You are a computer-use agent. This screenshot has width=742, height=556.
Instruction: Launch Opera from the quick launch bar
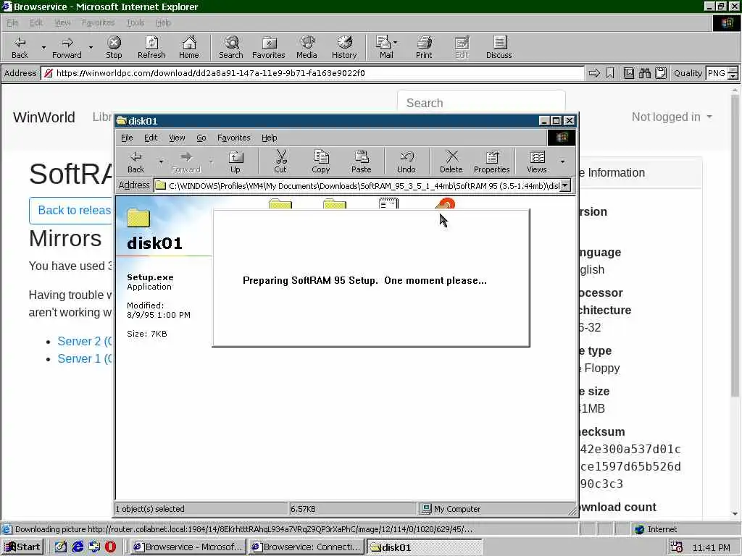pyautogui.click(x=110, y=547)
